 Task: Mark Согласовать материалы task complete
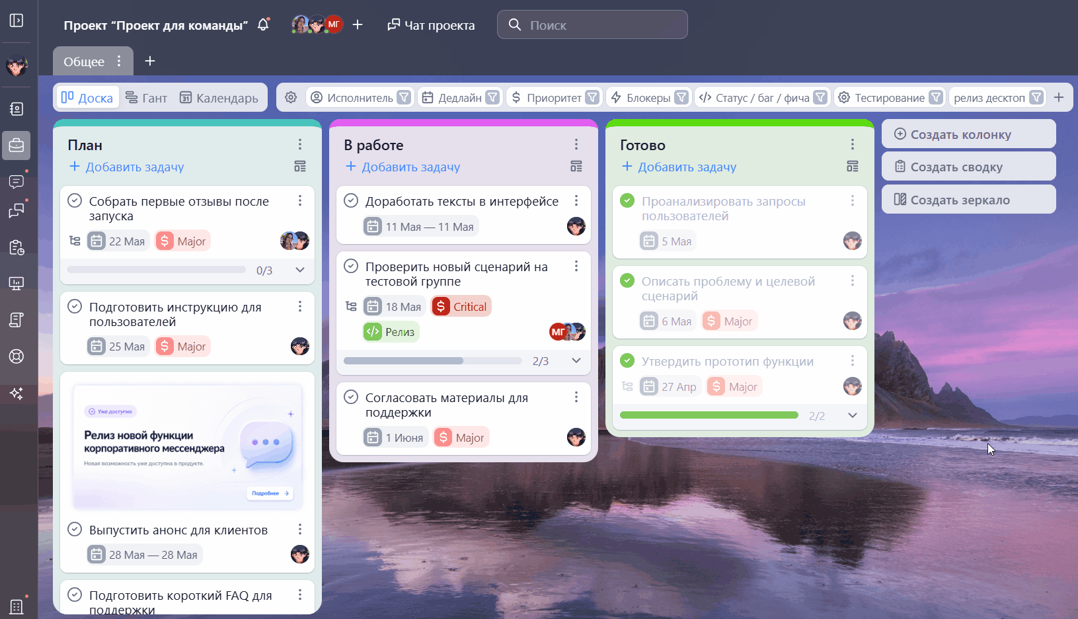351,397
